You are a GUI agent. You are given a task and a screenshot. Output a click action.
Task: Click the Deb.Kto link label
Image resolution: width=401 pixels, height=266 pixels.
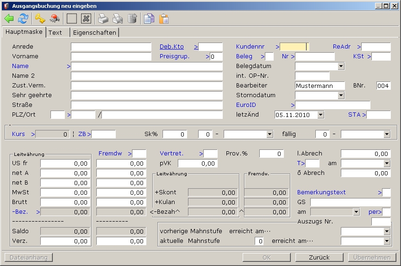click(x=171, y=47)
